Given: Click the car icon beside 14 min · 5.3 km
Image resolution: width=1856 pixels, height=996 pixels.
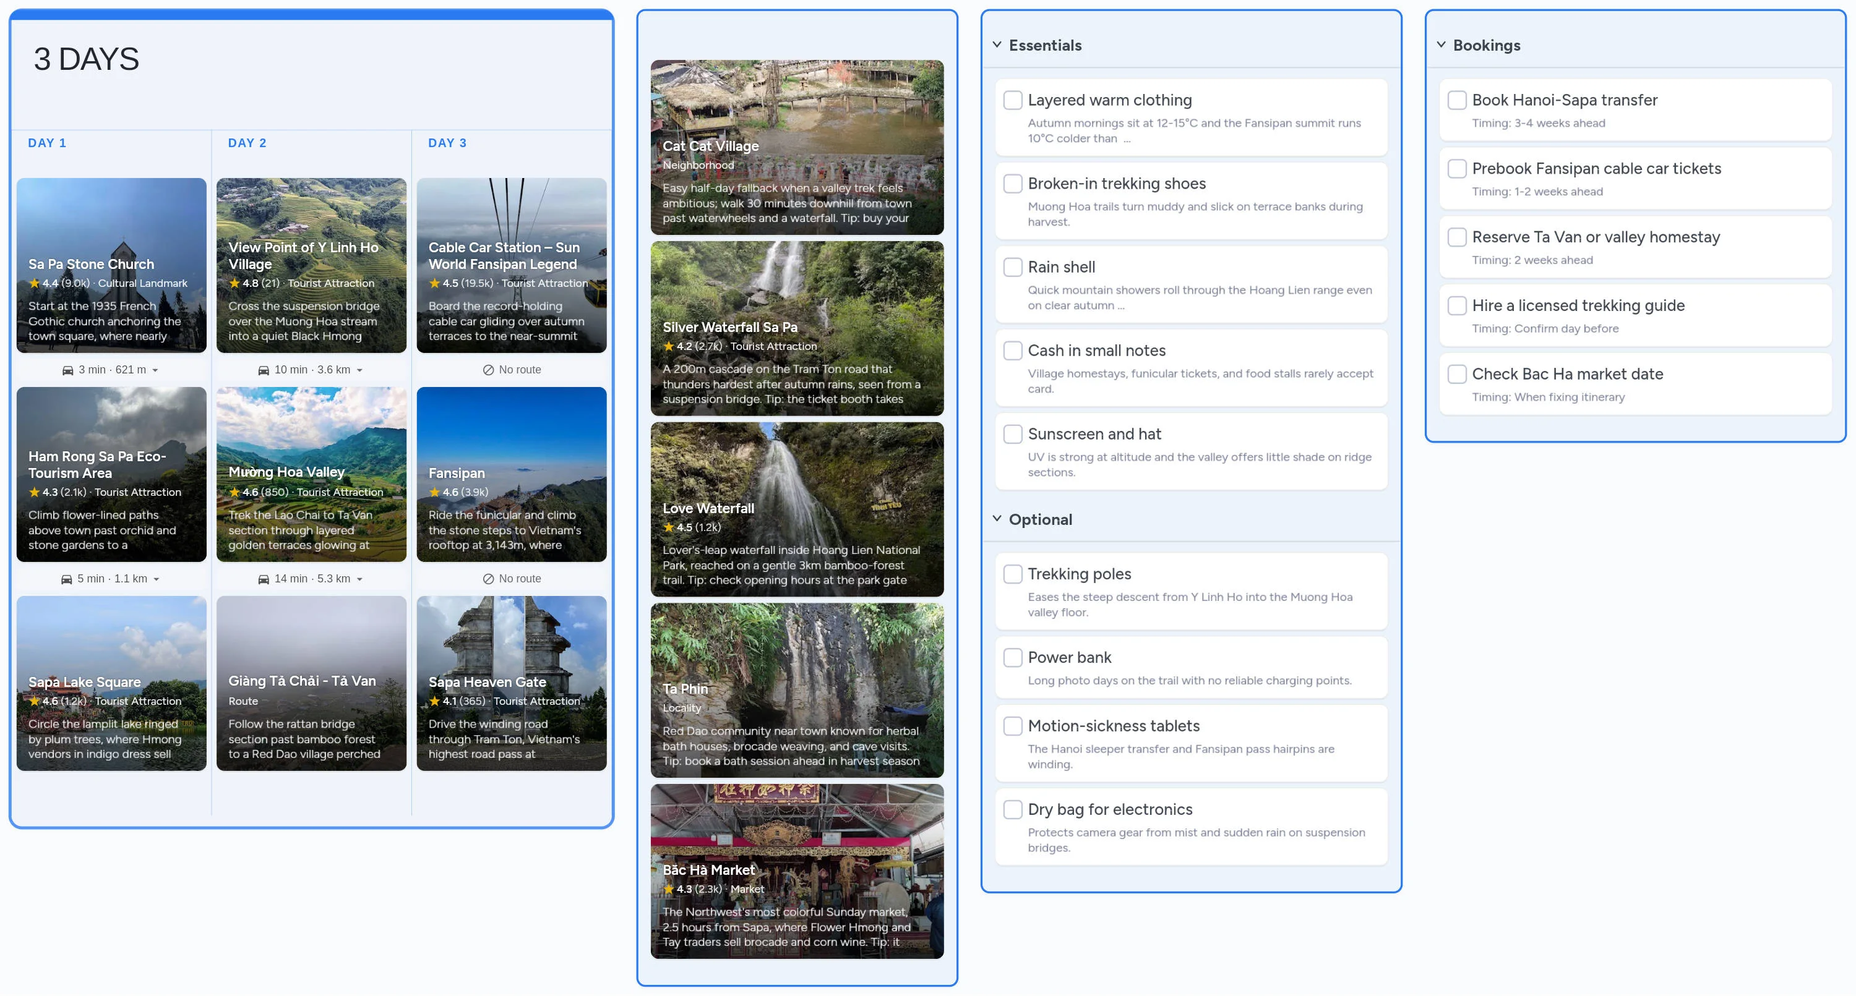Looking at the screenshot, I should click(264, 579).
